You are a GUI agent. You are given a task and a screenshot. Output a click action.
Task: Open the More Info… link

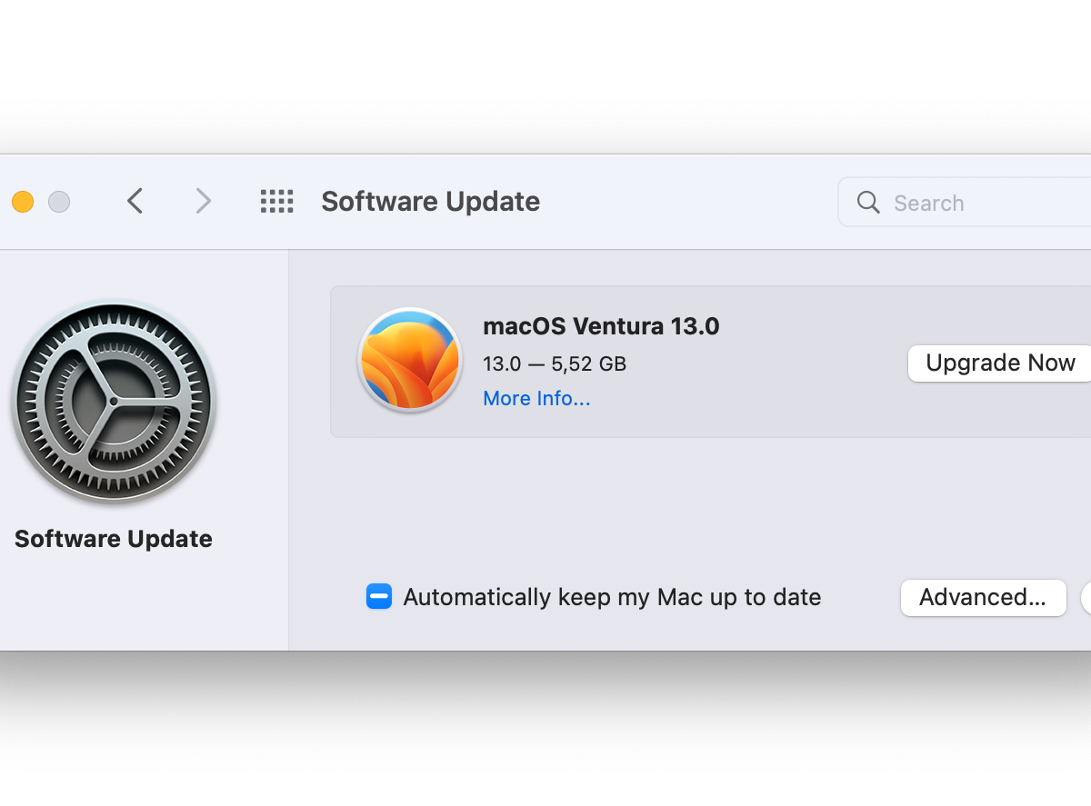536,398
